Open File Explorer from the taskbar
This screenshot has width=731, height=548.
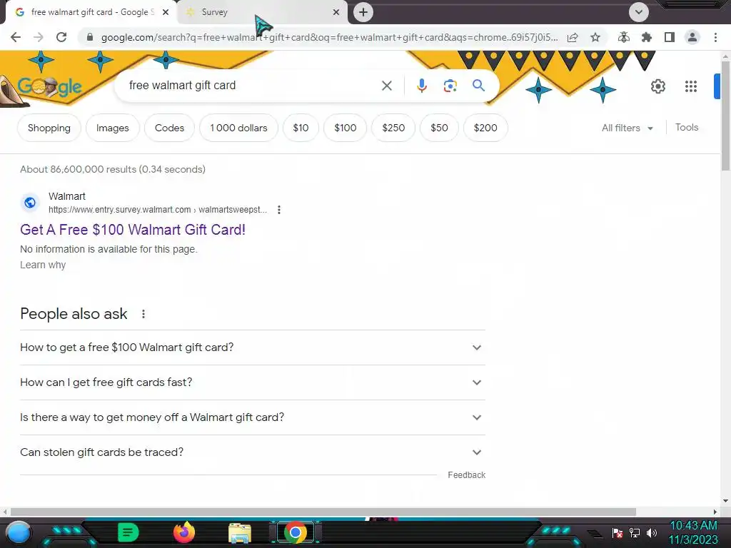tap(240, 533)
